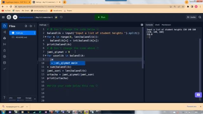The height and width of the screenshot is (114, 203).
Task: Open the user avatar next to the logo
Action: tap(15, 17)
